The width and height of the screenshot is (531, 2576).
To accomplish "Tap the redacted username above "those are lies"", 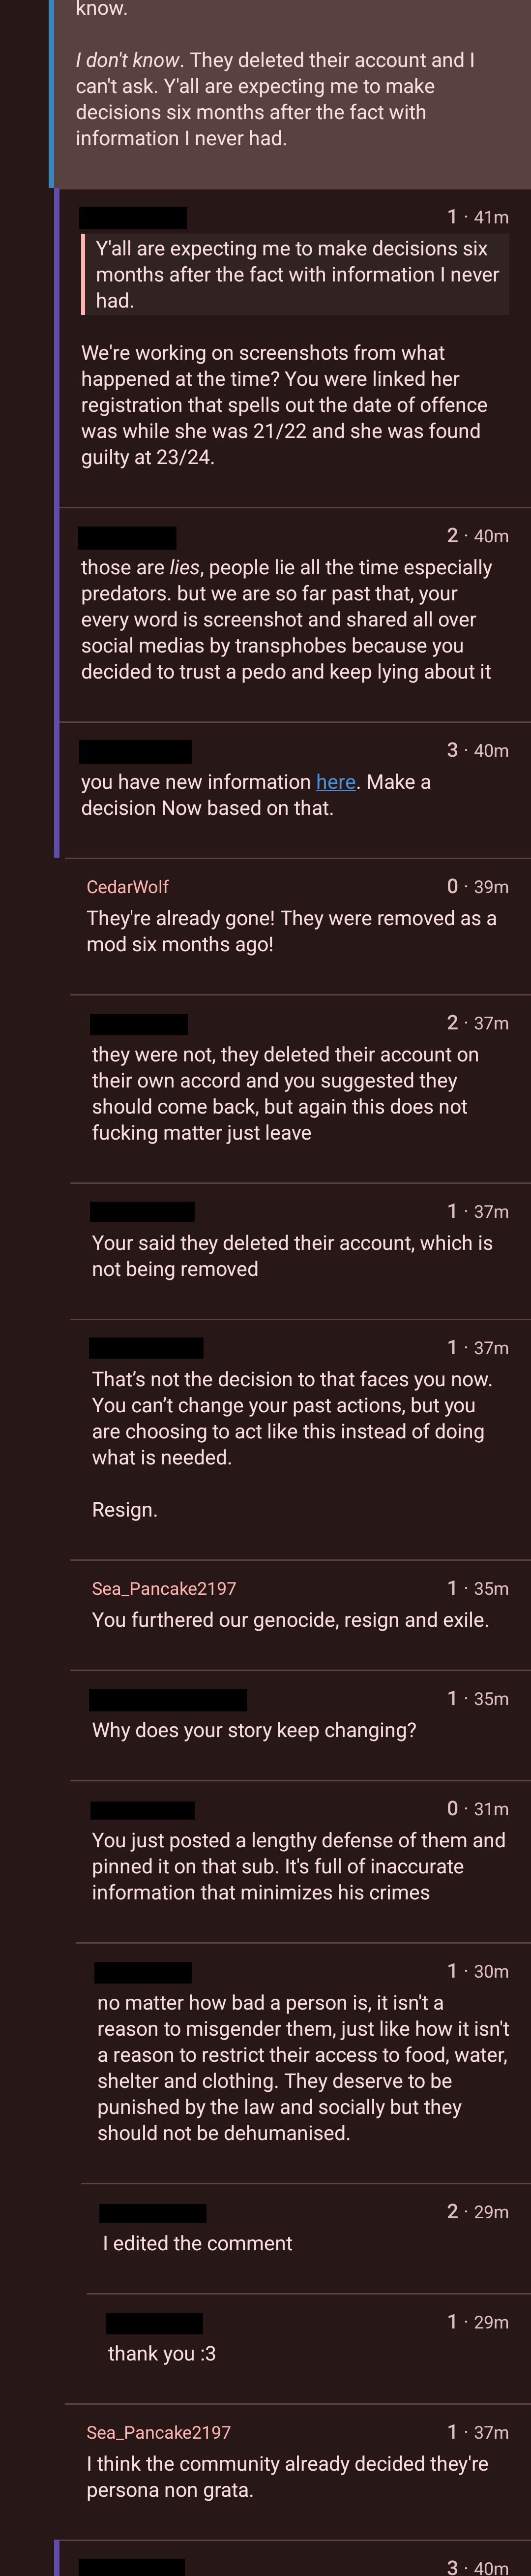I will click(127, 537).
